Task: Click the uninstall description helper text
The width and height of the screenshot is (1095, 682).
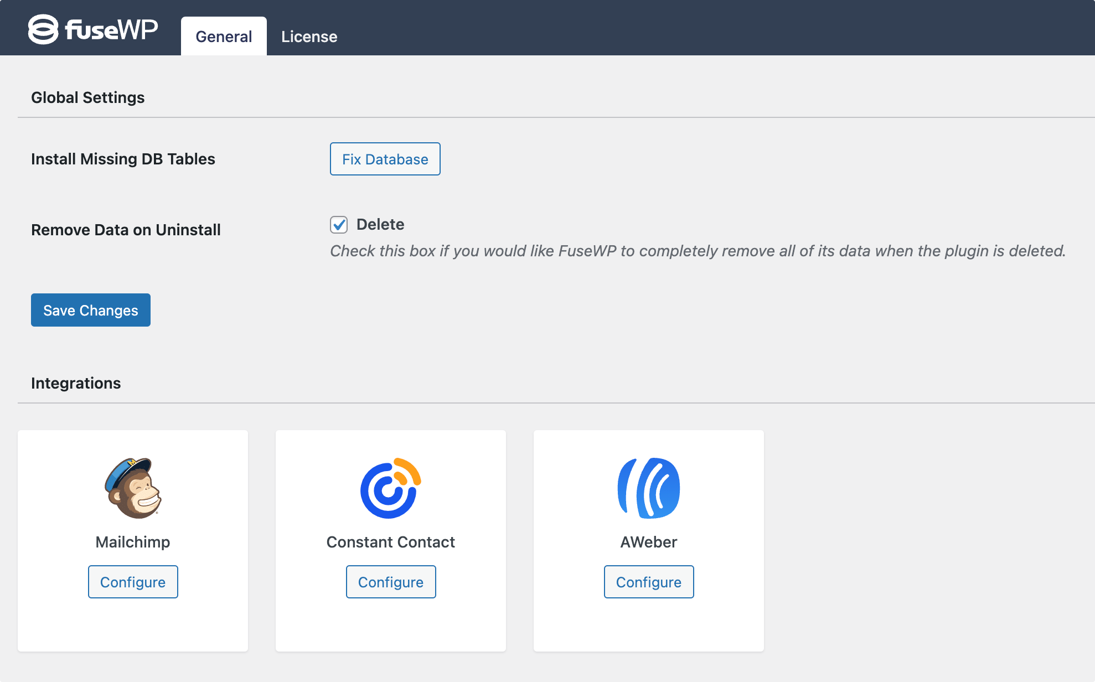Action: 698,251
